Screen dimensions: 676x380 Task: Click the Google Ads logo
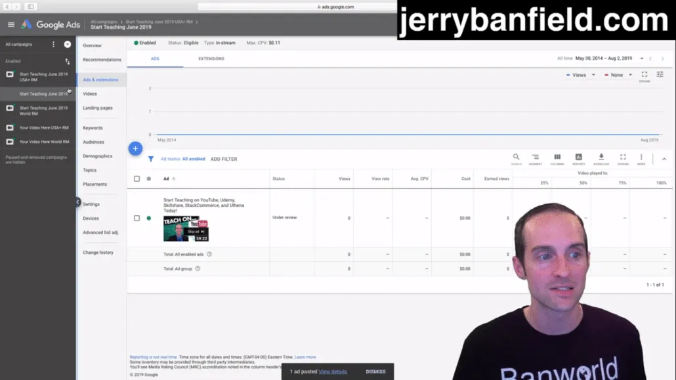tap(51, 24)
